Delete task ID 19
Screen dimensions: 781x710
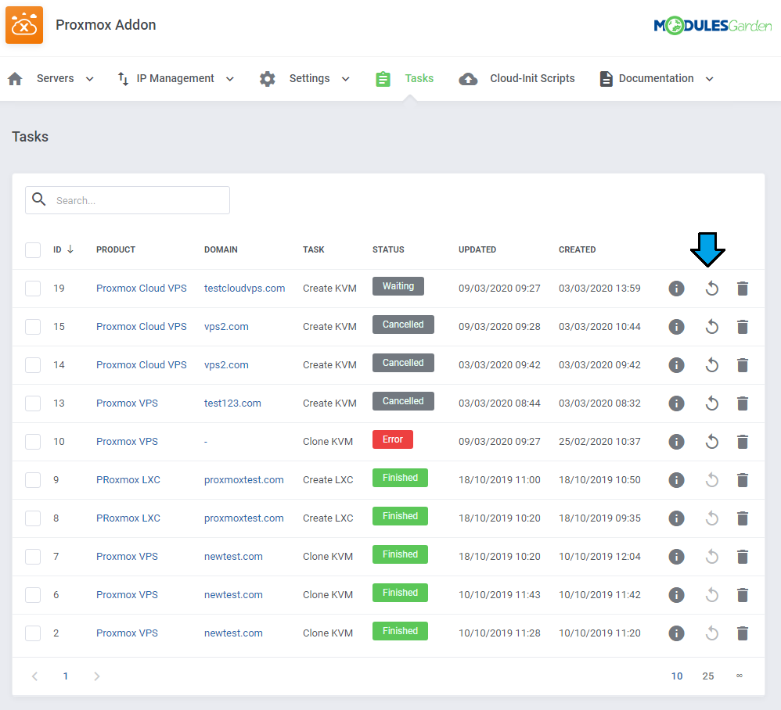click(x=742, y=289)
